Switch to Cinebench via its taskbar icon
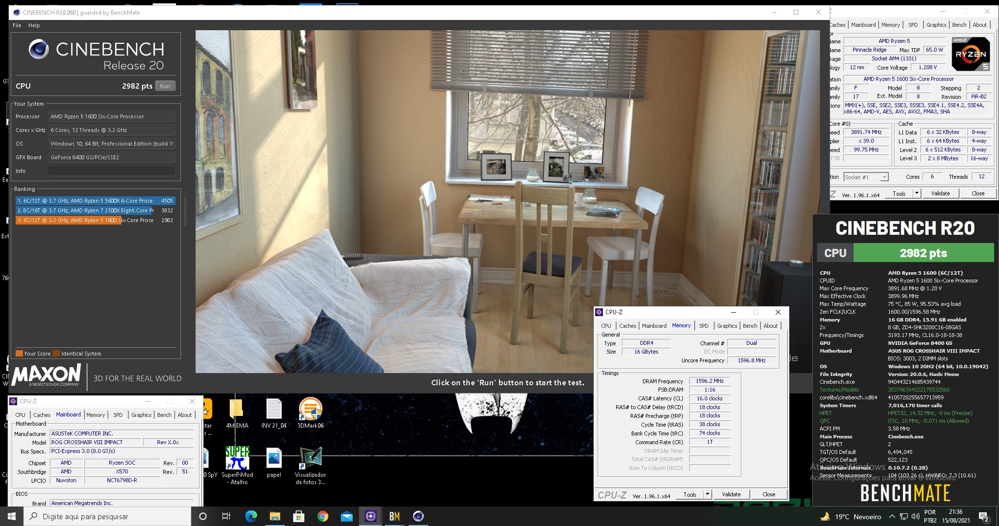Screen dimensions: 999x526 418,516
